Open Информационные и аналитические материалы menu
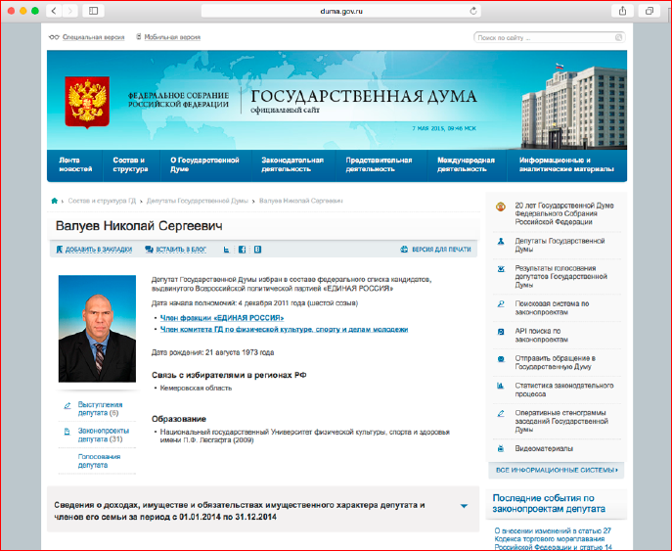Image resolution: width=672 pixels, height=551 pixels. pos(566,164)
